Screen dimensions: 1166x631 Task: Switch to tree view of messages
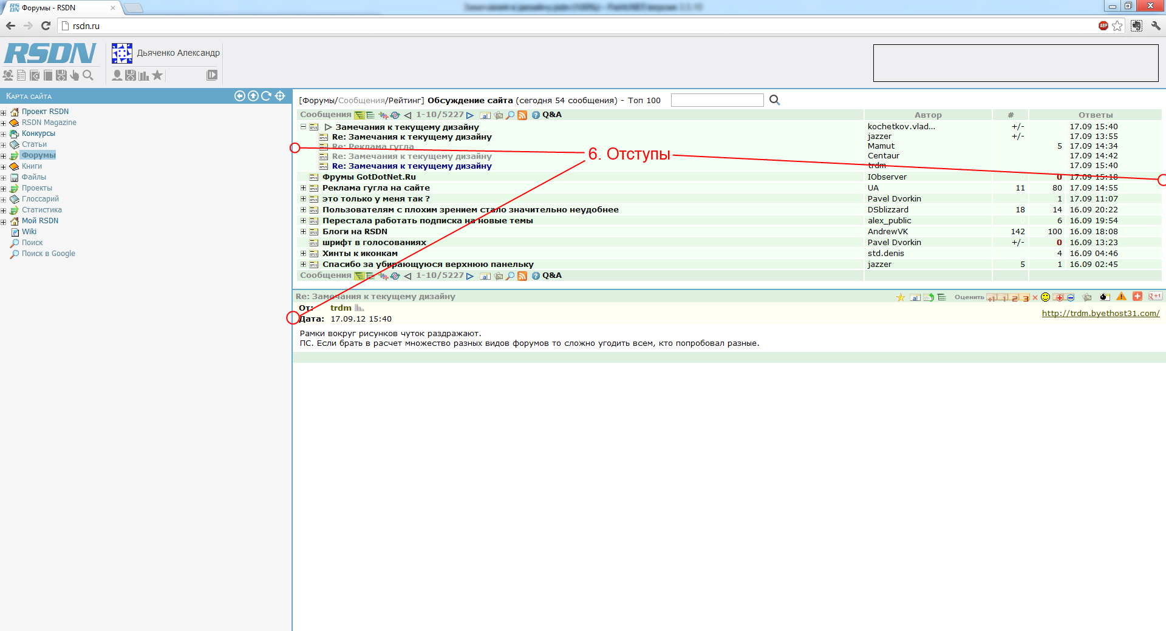[359, 115]
